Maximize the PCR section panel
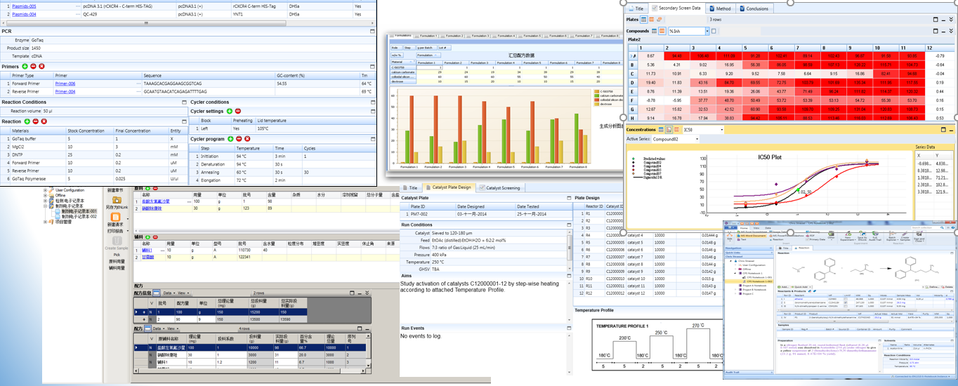This screenshot has width=958, height=386. point(373,31)
